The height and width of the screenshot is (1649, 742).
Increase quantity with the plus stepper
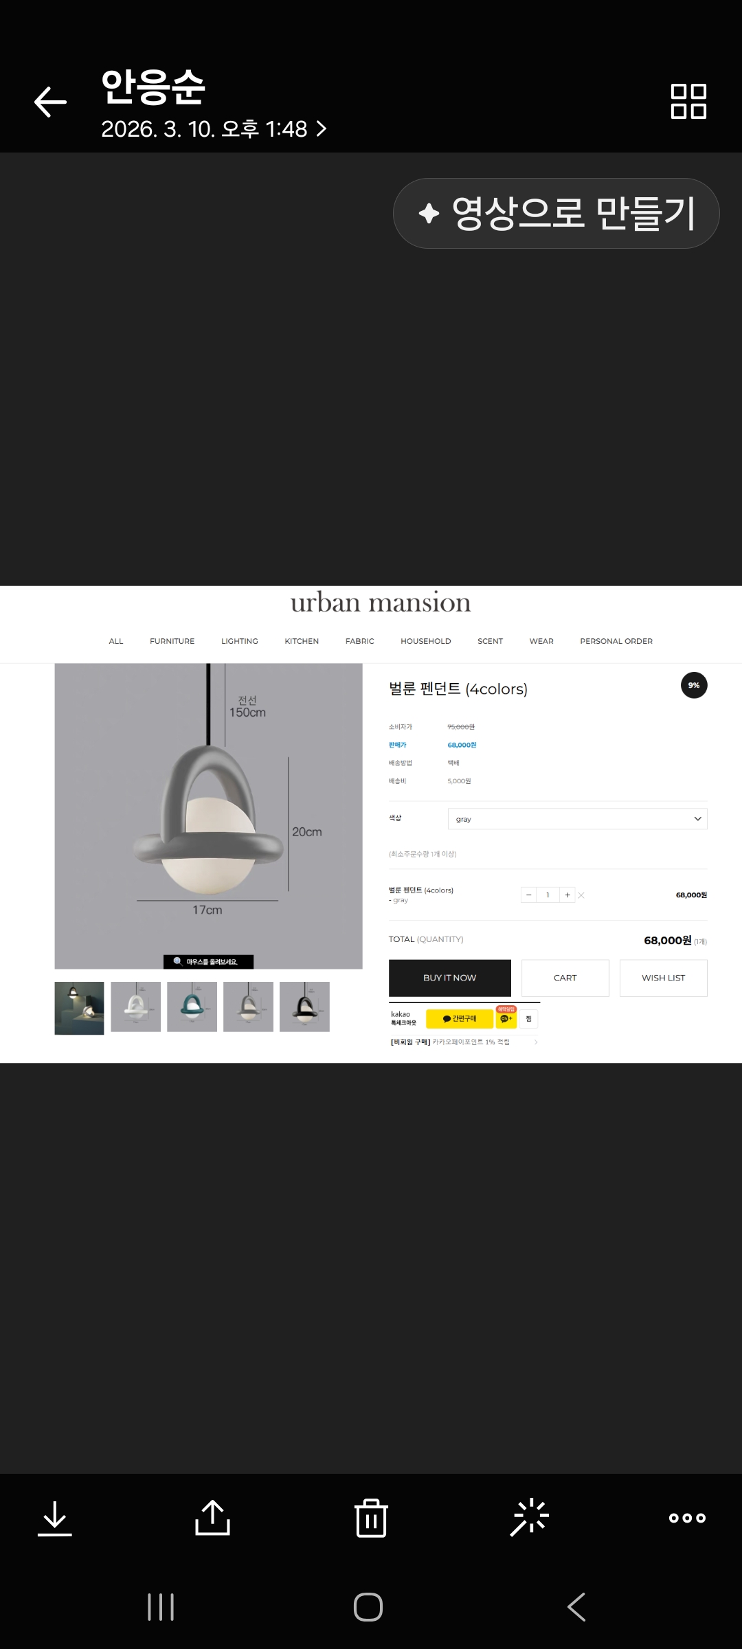pyautogui.click(x=567, y=895)
